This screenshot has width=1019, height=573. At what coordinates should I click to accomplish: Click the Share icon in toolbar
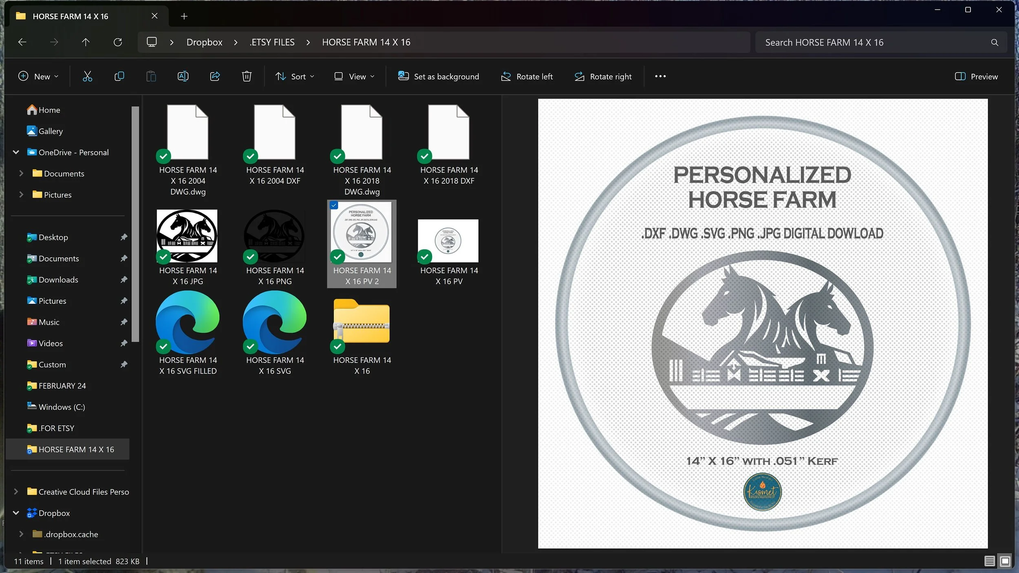pyautogui.click(x=215, y=76)
